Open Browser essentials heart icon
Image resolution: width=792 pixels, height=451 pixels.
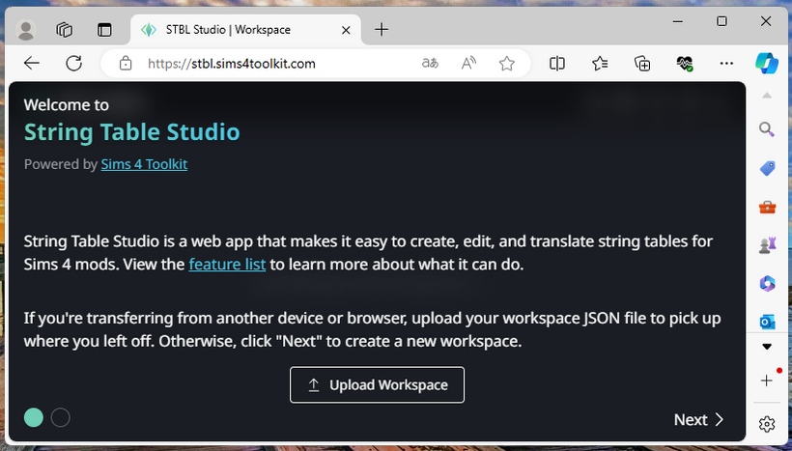[x=685, y=64]
